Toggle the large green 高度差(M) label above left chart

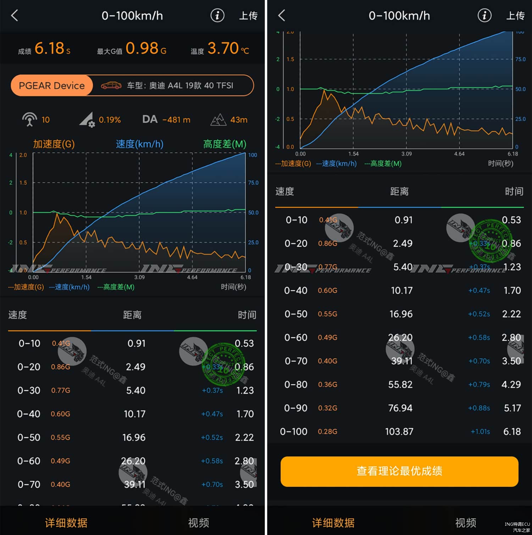pos(225,144)
